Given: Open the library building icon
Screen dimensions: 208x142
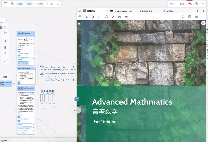Looking at the screenshot, I should point(12,4).
